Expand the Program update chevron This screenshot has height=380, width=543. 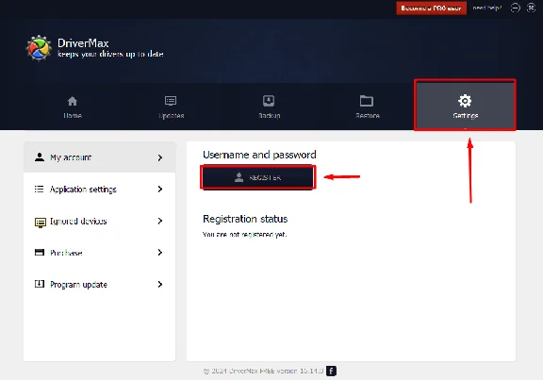(160, 285)
